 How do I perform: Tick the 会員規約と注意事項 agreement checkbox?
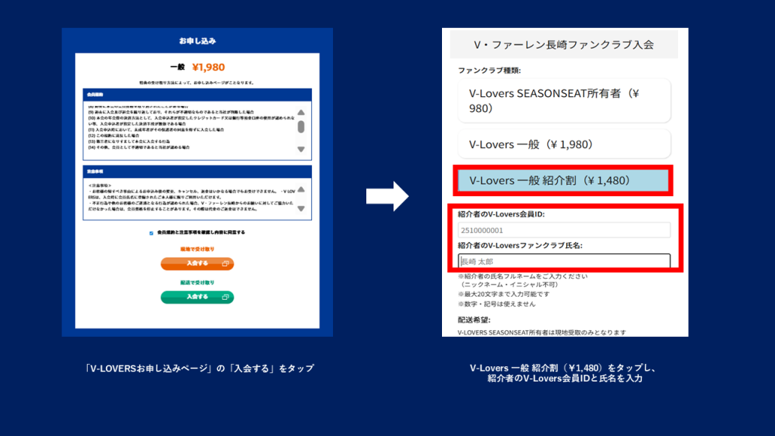(x=151, y=233)
